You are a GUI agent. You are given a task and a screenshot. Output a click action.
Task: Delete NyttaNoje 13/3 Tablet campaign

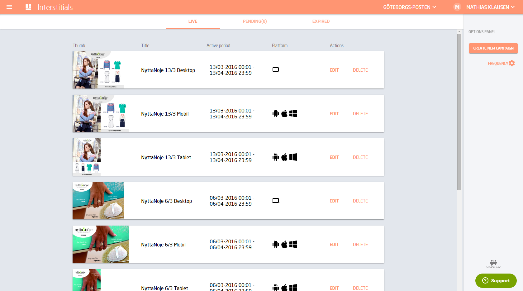coord(360,157)
